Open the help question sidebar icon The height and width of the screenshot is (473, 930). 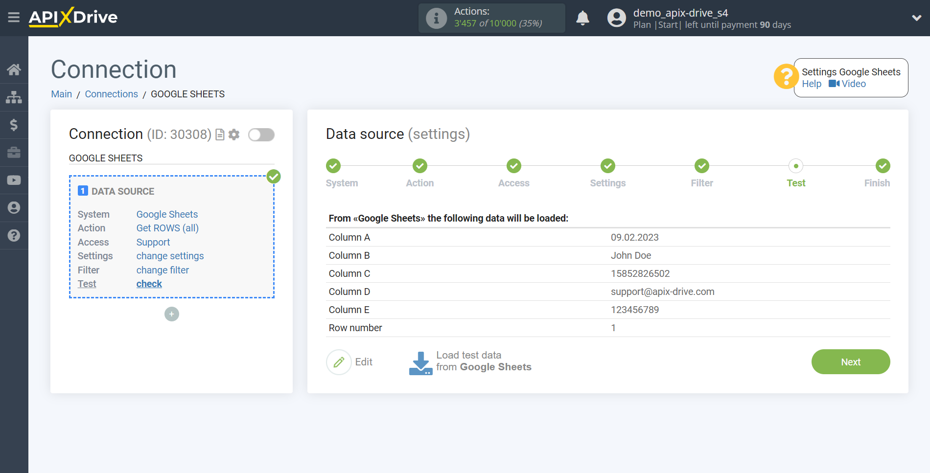[x=14, y=235]
